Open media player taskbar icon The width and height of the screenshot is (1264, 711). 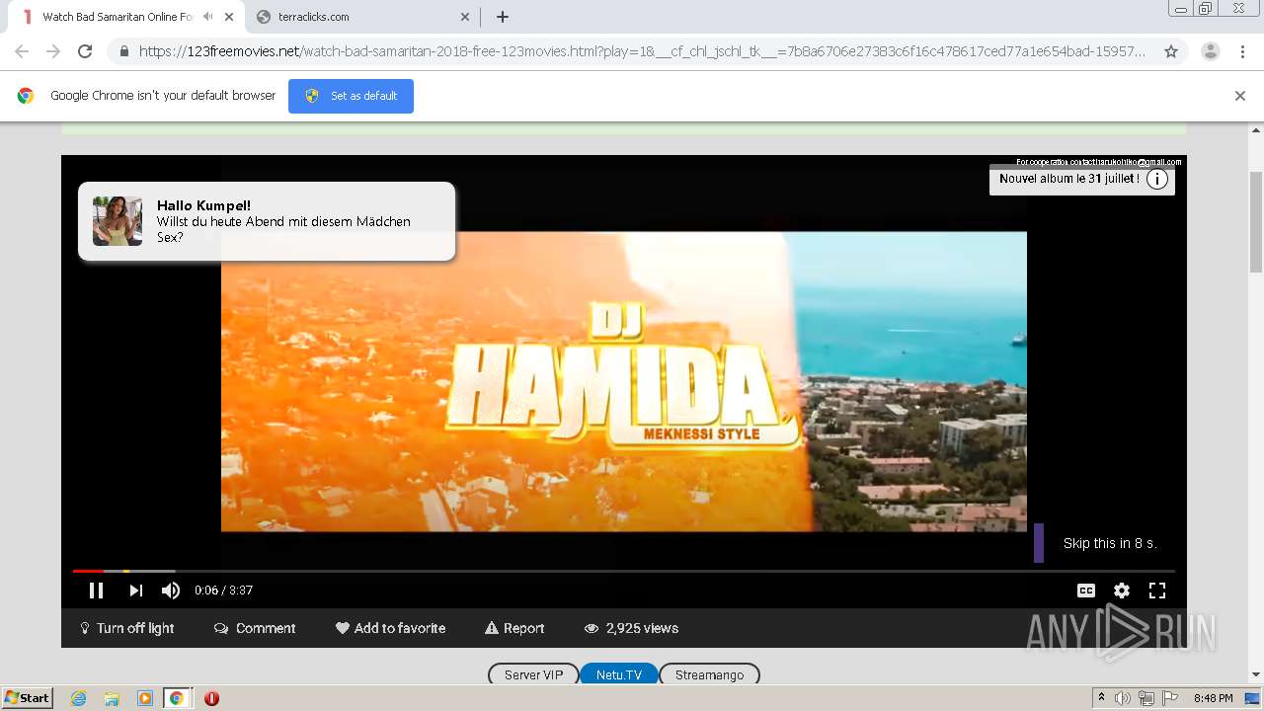[x=144, y=698]
